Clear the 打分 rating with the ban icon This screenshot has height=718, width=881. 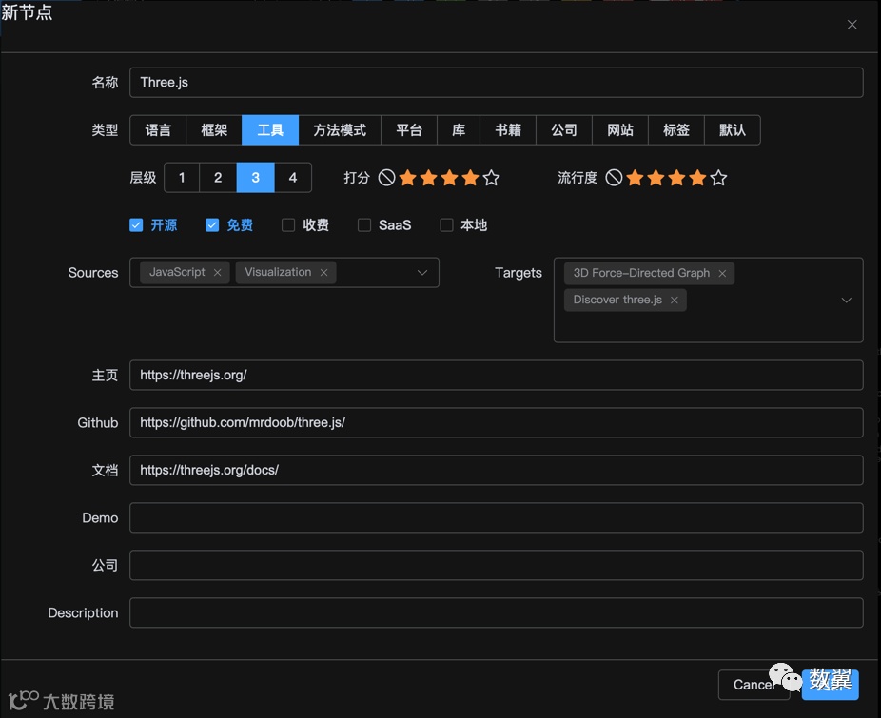tap(386, 178)
